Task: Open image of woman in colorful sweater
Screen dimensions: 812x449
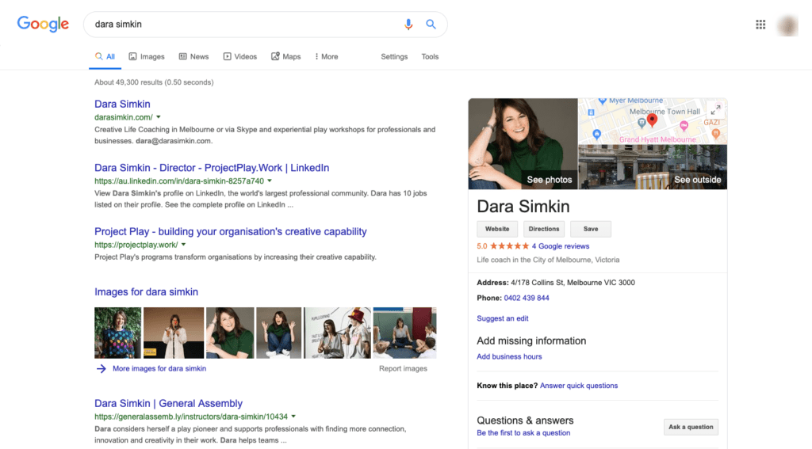Action: pyautogui.click(x=117, y=333)
